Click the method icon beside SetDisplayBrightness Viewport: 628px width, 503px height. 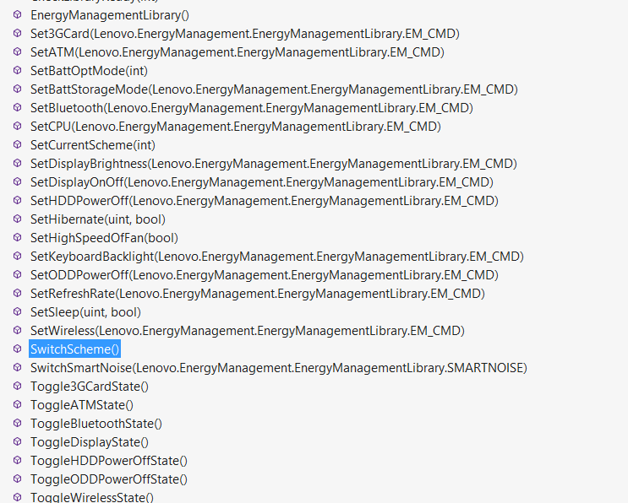17,164
